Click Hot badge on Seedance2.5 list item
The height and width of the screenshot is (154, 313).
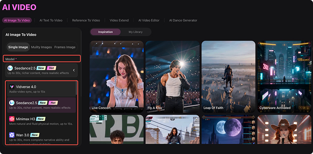(x=53, y=103)
